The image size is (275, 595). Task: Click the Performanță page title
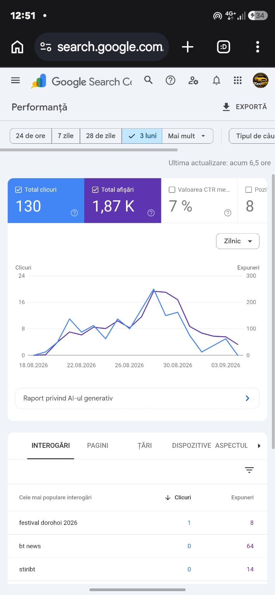(40, 107)
